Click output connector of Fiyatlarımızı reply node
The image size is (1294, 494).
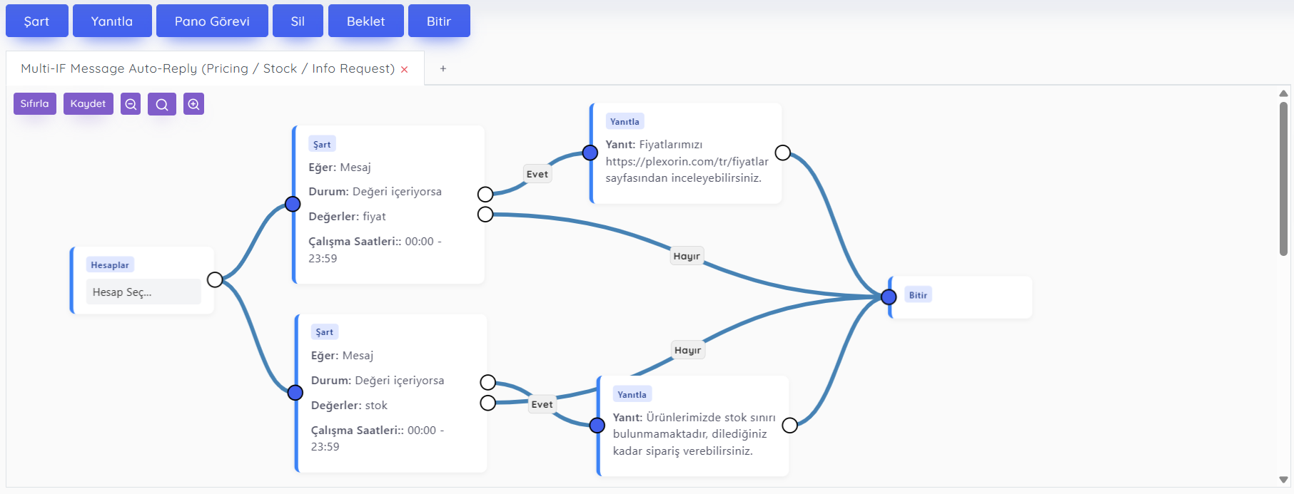(783, 153)
